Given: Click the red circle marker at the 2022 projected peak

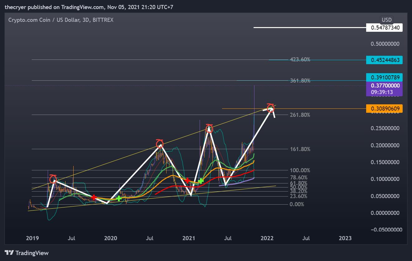Looking at the screenshot, I should click(x=271, y=108).
